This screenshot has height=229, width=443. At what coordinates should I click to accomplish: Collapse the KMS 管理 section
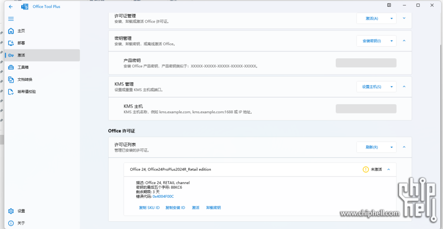coord(404,86)
